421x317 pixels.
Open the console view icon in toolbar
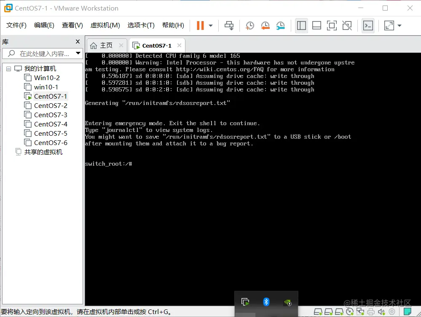368,26
